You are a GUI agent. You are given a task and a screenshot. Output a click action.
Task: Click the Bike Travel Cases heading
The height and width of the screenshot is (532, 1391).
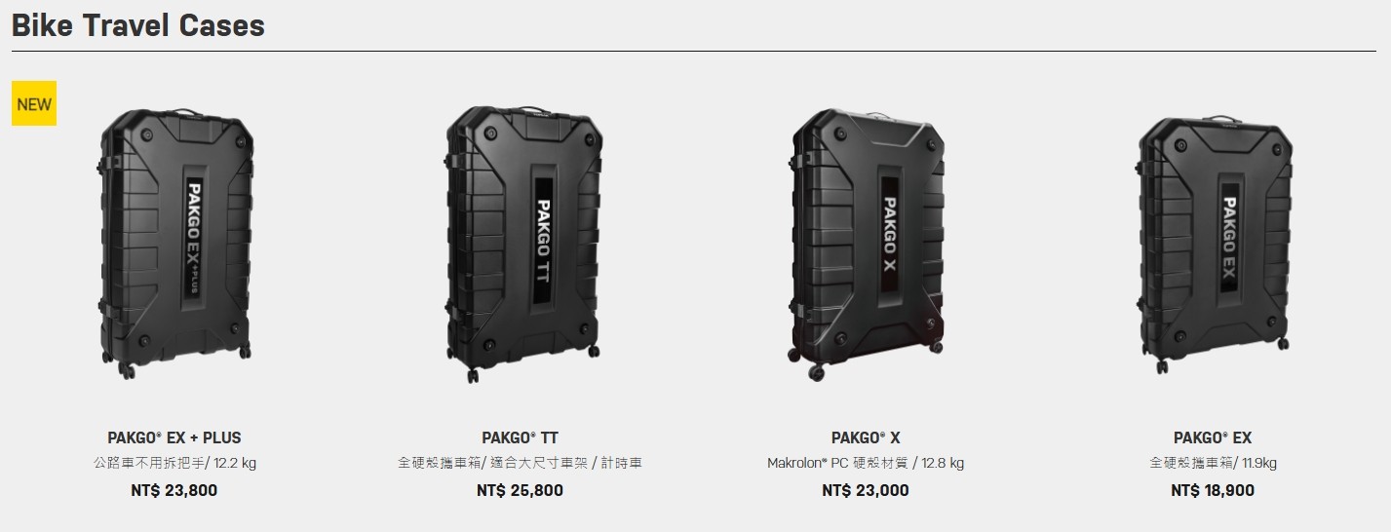[138, 25]
